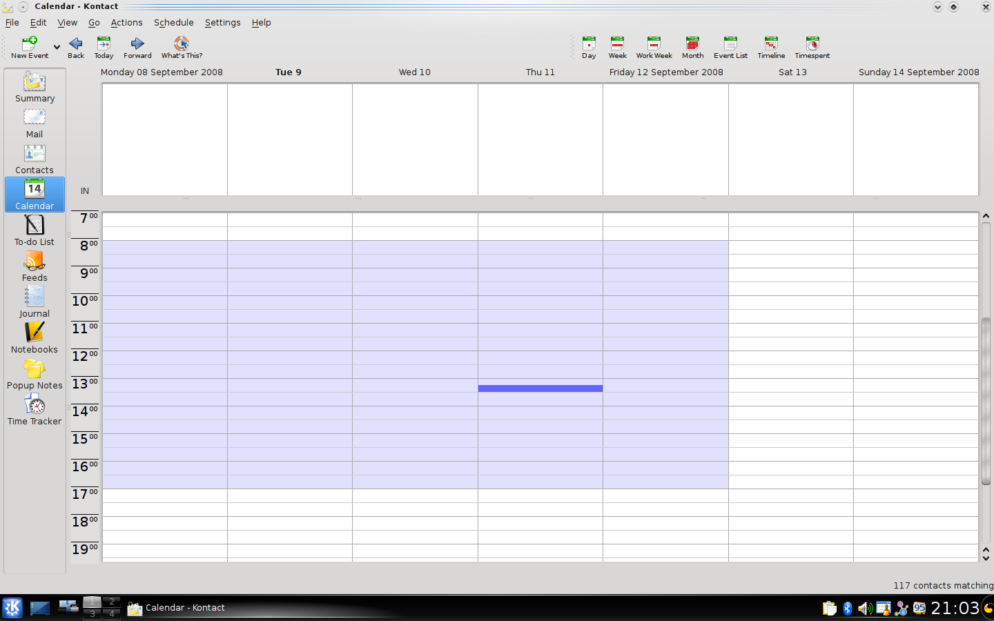
Task: Open the Go menu
Action: (94, 22)
